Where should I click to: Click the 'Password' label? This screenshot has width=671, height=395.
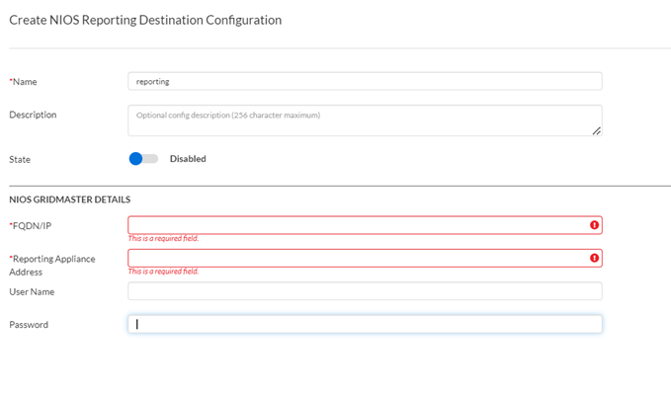pyautogui.click(x=29, y=325)
